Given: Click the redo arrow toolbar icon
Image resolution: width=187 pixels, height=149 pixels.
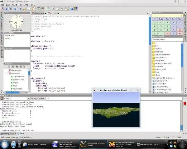Looking at the screenshot, I should click(19, 9).
